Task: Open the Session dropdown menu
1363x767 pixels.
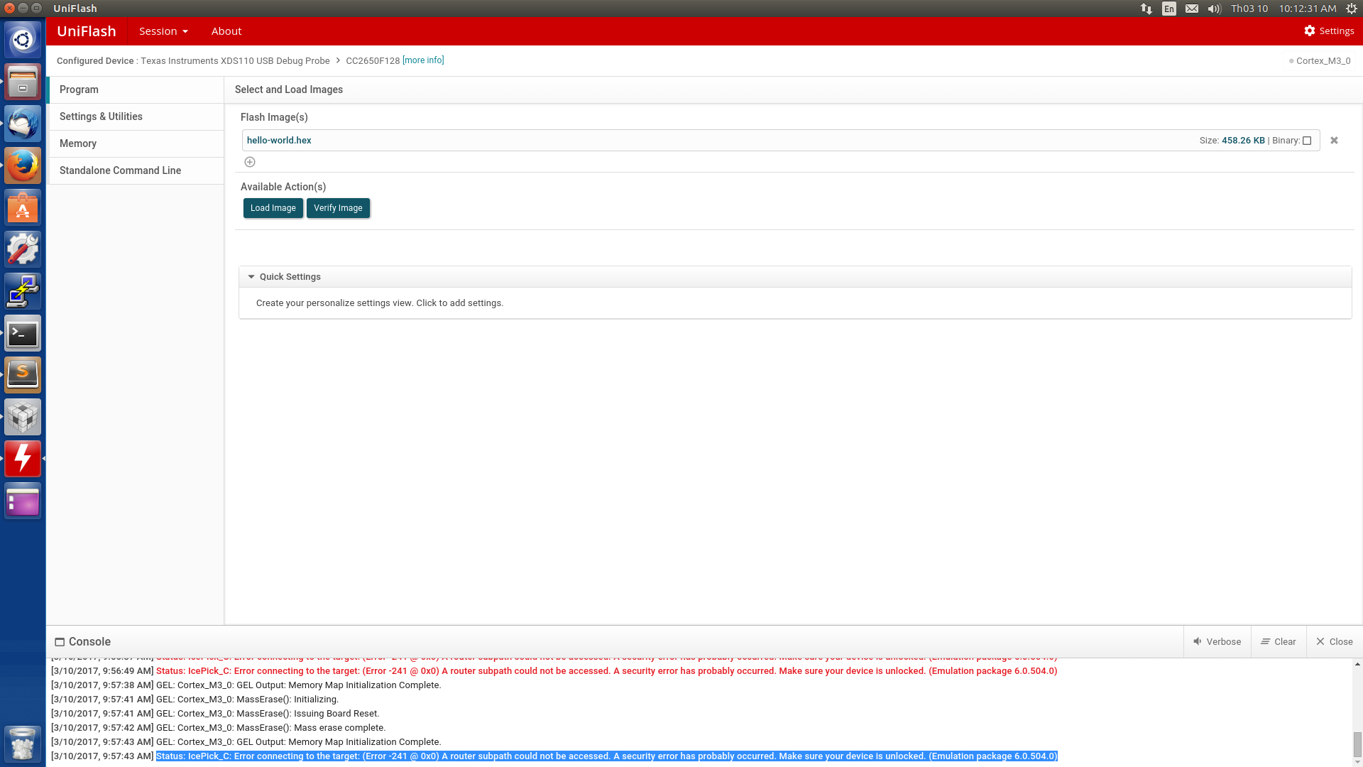Action: 163,31
